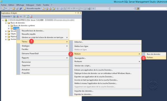
Task: Click the Redo arrow icon in toolbar
Action: (x=74, y=9)
